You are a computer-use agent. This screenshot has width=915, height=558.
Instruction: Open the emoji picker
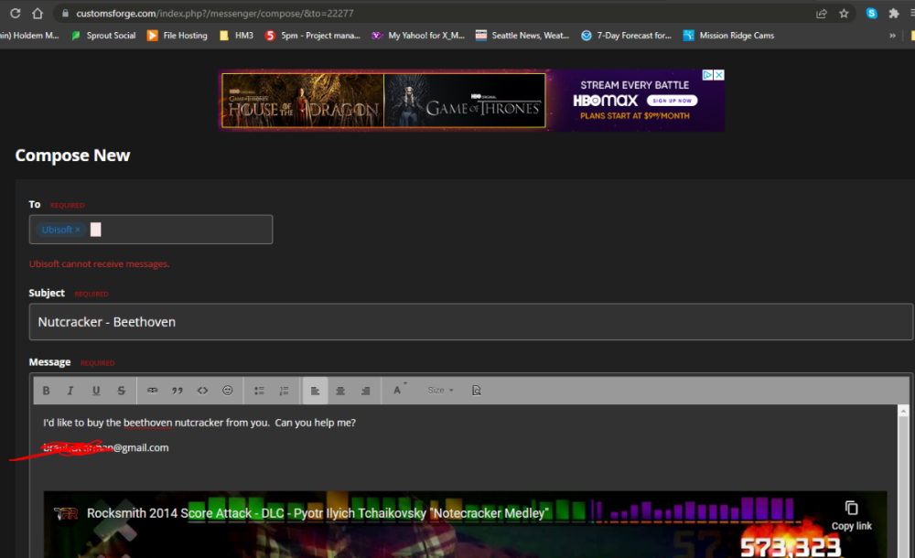click(228, 391)
